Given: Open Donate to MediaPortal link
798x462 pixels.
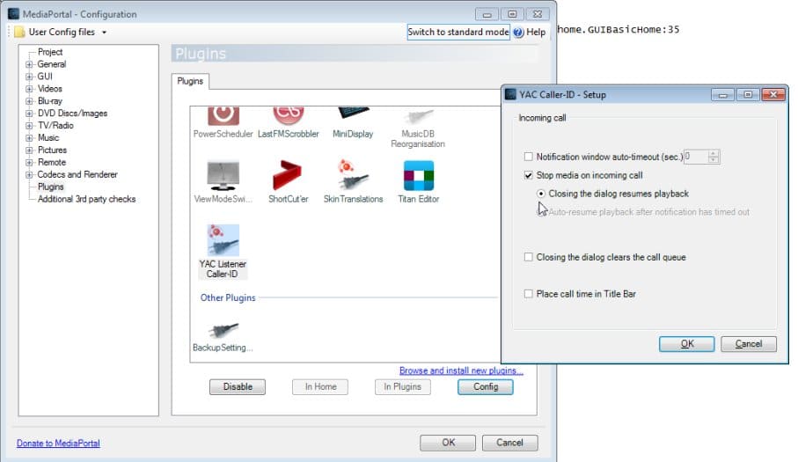Looking at the screenshot, I should coord(58,444).
